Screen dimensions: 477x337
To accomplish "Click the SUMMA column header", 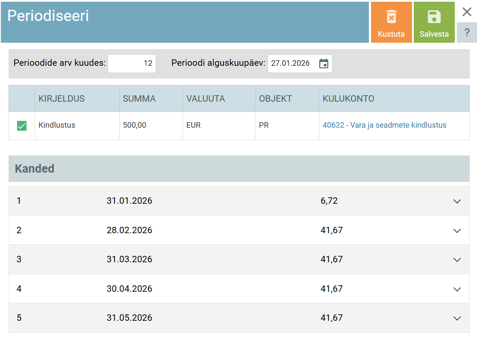I will [151, 99].
